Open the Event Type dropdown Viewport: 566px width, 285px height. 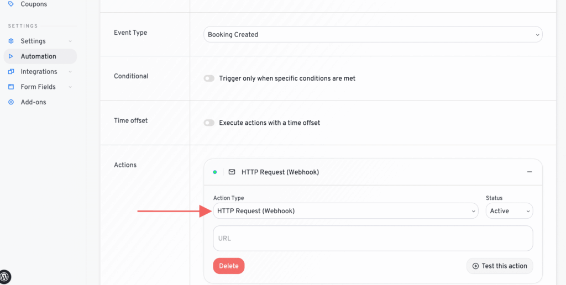pyautogui.click(x=373, y=34)
